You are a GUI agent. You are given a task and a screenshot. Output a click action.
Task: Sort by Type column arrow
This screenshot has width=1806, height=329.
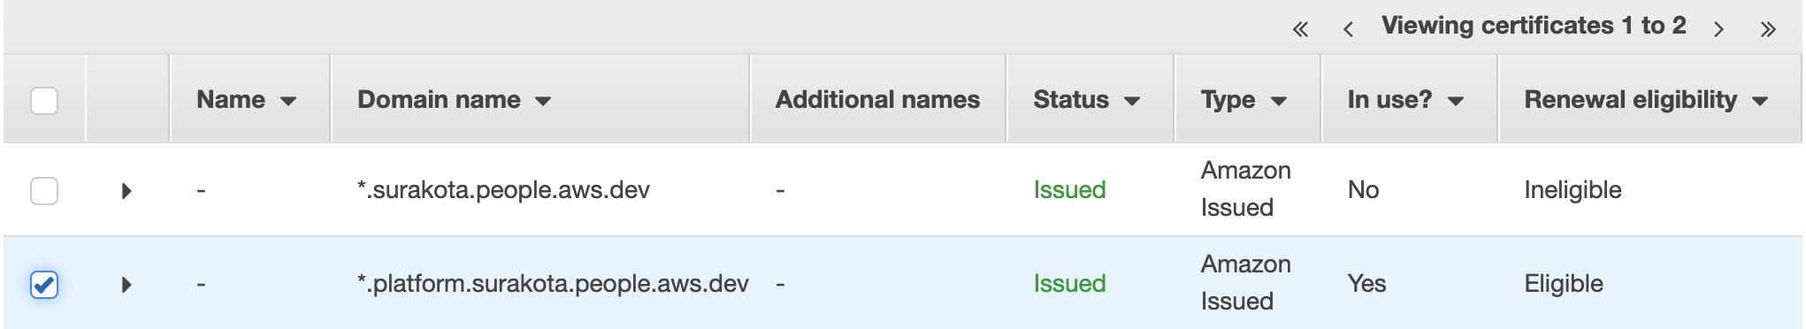click(1278, 102)
